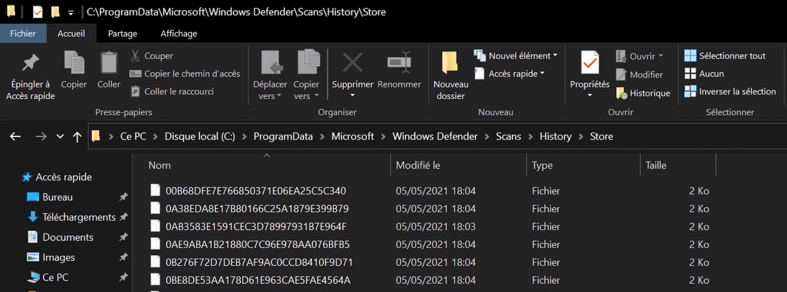Click History breadcrumb segment
Viewport: 787px width, 292px height.
555,136
